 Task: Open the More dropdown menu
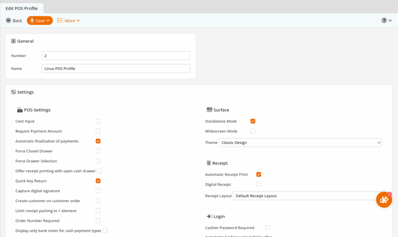(68, 21)
